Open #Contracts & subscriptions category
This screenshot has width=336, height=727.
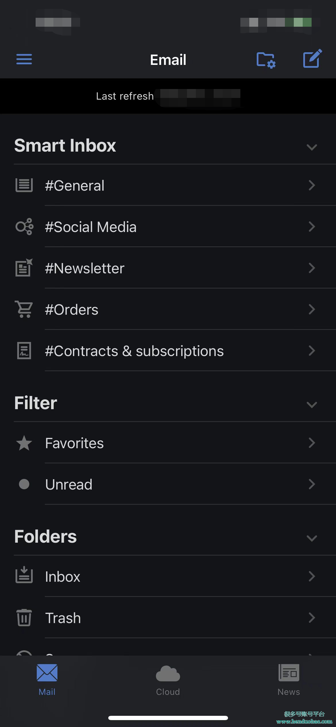[168, 351]
